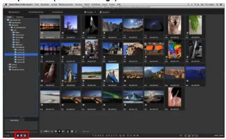226x139 pixels.
Task: Open the sunset tree reflection thumbnail
Action: (50, 25)
